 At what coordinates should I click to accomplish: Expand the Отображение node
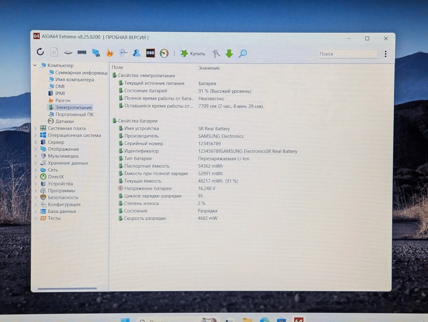(x=35, y=149)
